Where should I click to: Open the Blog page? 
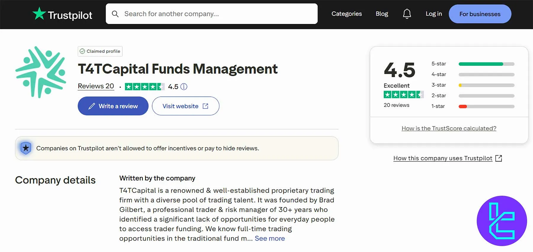point(382,14)
